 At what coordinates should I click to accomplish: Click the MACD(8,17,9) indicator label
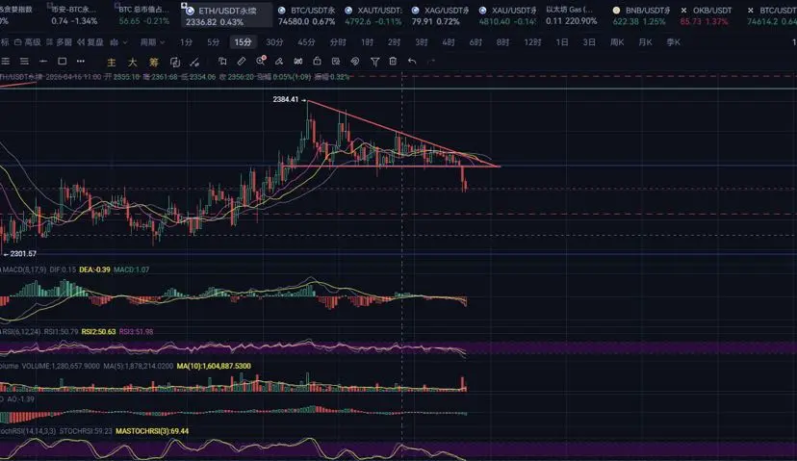click(x=24, y=269)
